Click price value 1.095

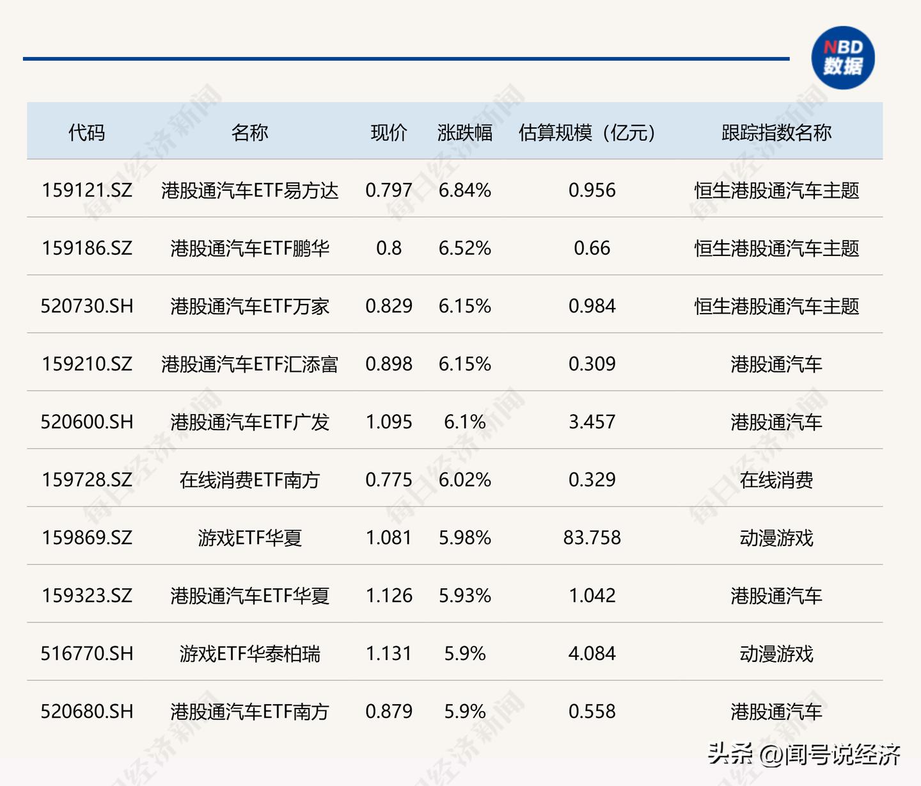pyautogui.click(x=389, y=422)
